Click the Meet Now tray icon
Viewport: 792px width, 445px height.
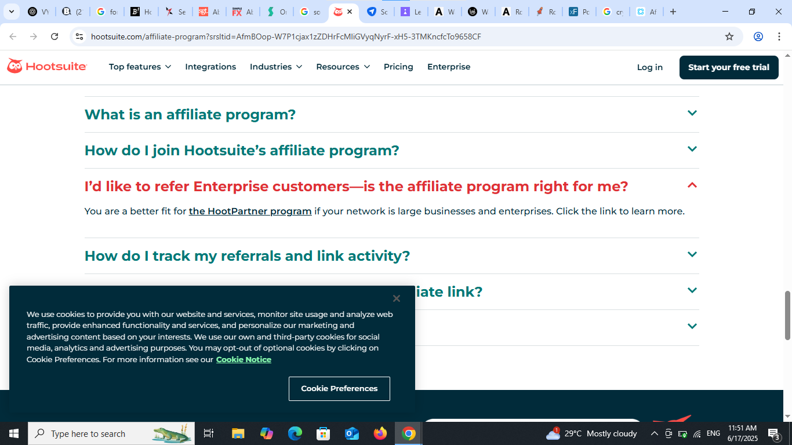point(669,433)
